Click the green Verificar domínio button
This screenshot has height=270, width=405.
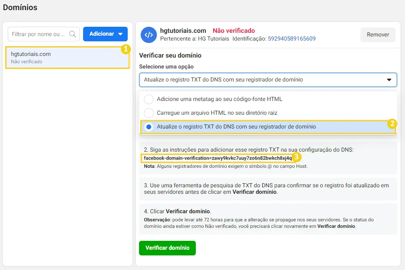coord(167,248)
